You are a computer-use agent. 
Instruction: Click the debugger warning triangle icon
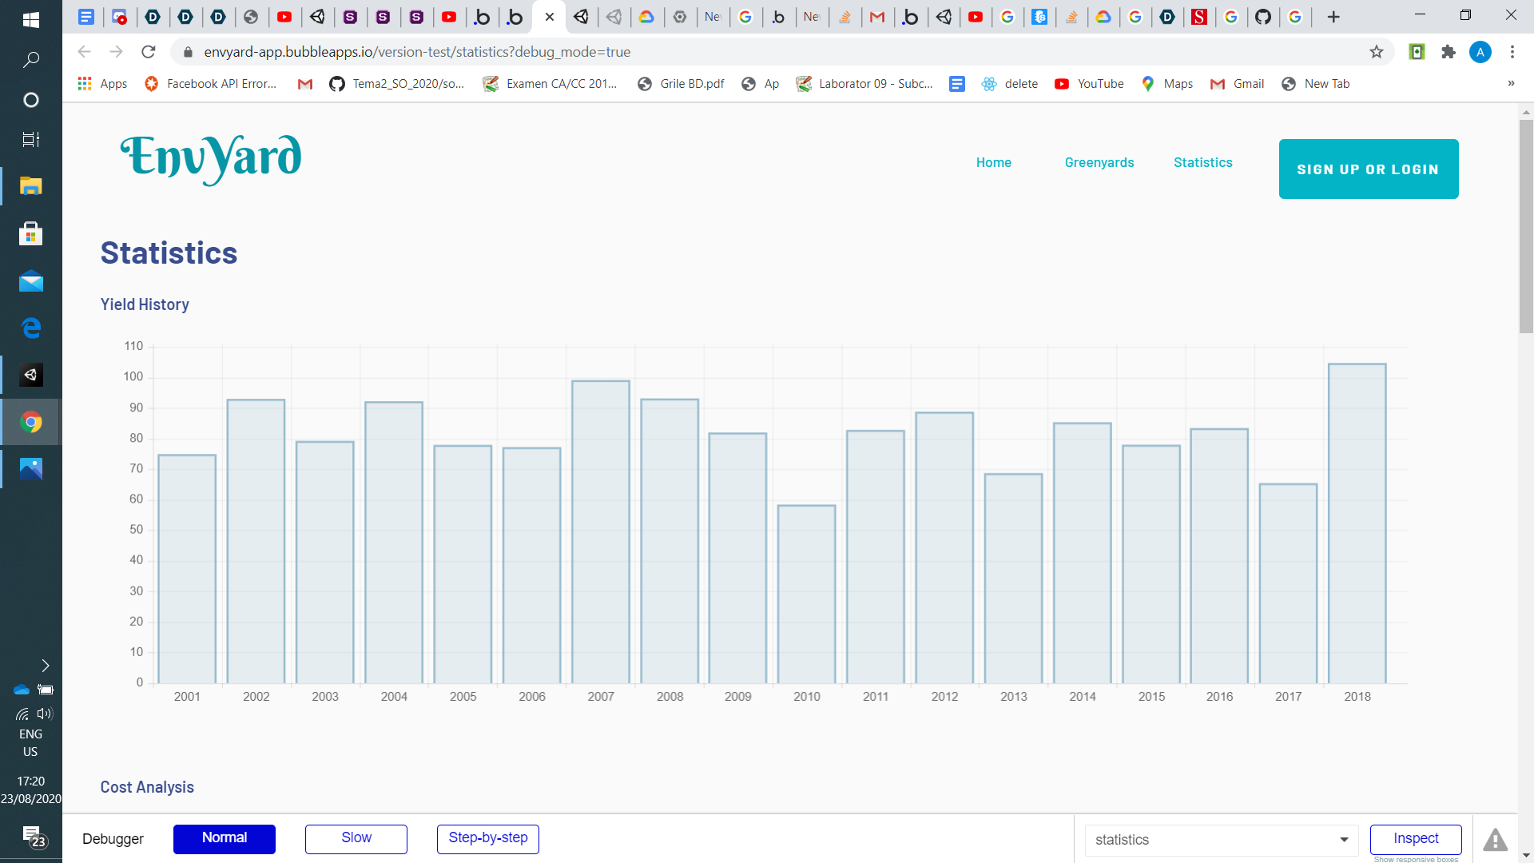pyautogui.click(x=1495, y=840)
